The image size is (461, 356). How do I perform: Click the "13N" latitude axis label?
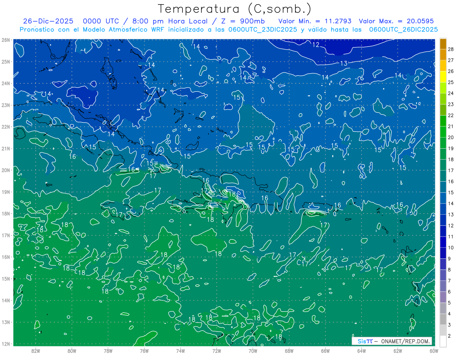(5, 322)
